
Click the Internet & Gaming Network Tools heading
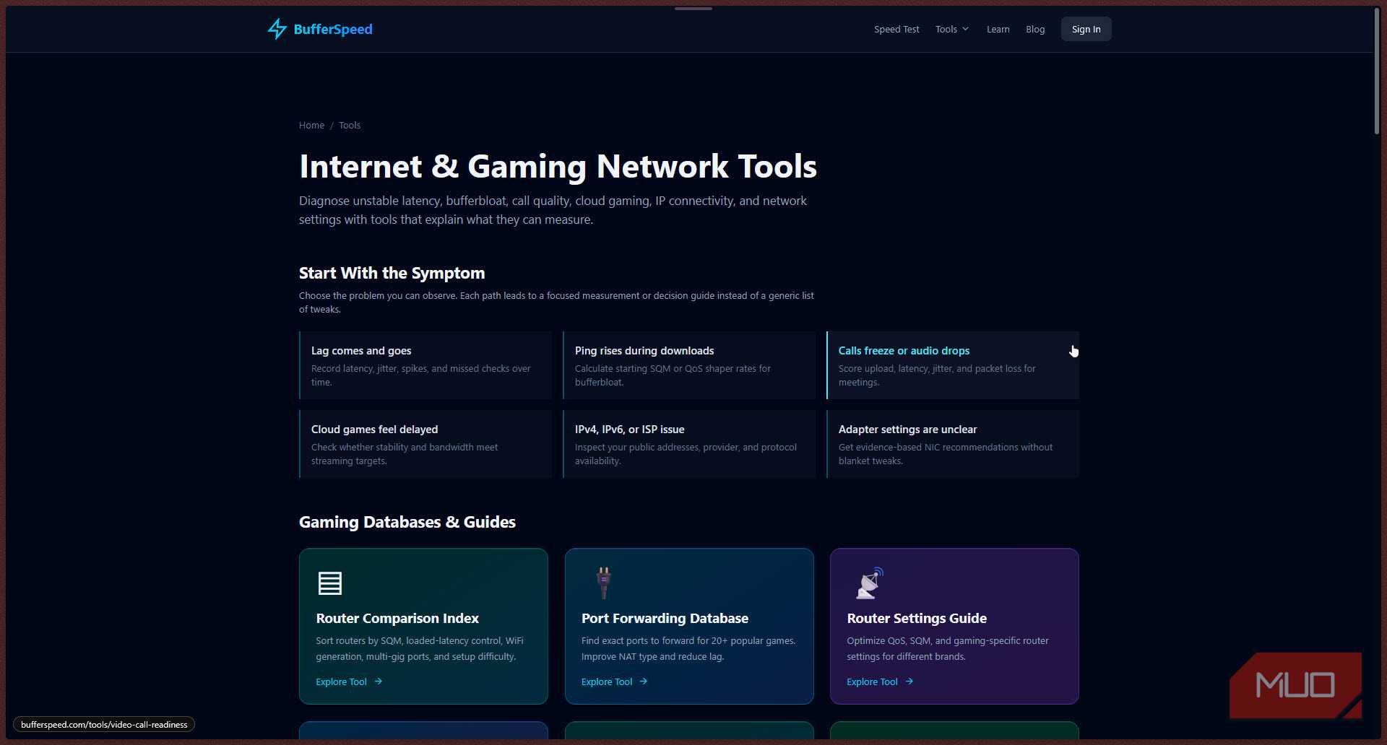tap(558, 166)
